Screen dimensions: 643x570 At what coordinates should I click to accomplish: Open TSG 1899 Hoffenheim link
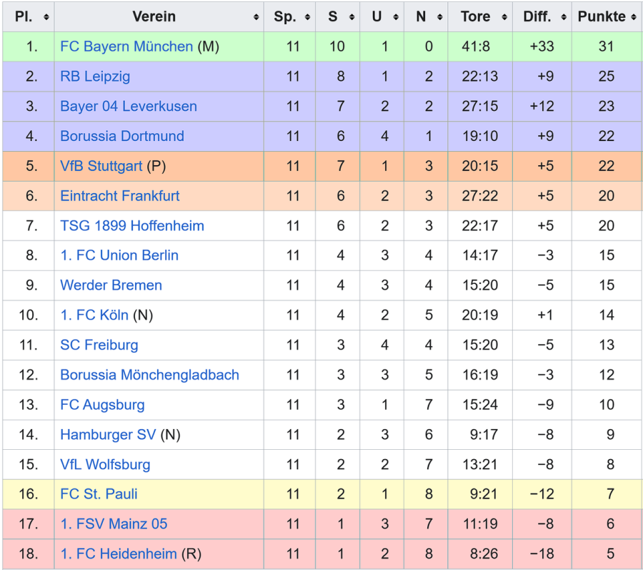pos(132,226)
